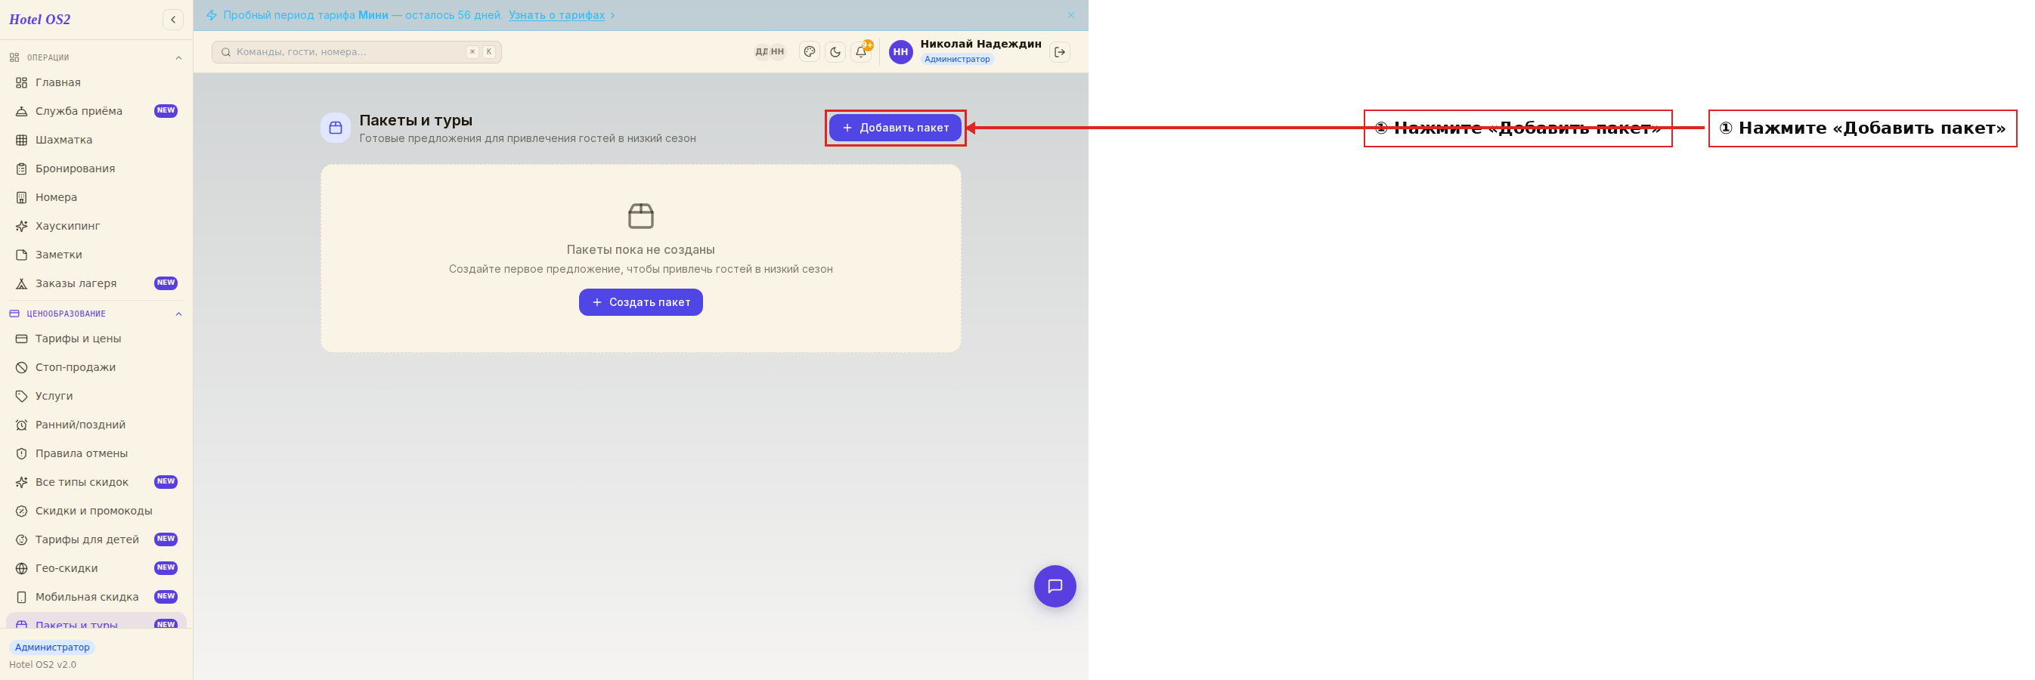Open Правила отмены
The width and height of the screenshot is (2035, 680).
coord(95,453)
